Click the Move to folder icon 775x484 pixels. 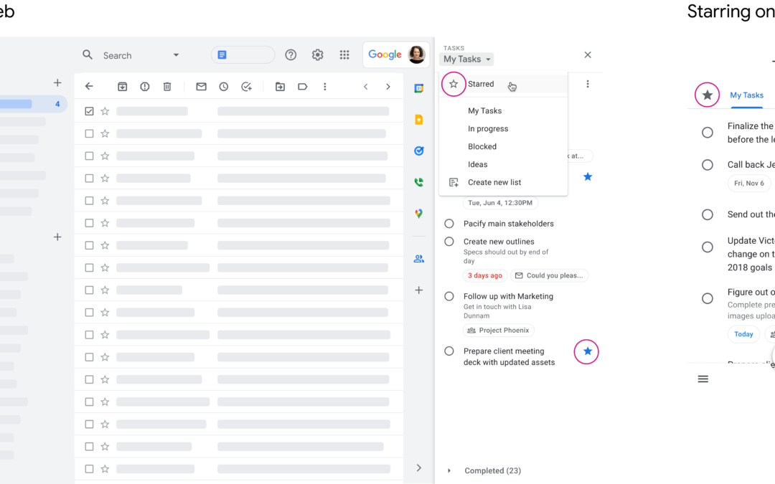coord(280,87)
